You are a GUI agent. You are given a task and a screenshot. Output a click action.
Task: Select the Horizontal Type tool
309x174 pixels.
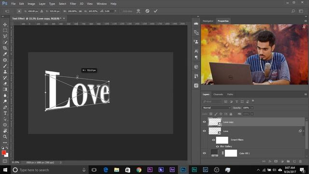pos(5,113)
